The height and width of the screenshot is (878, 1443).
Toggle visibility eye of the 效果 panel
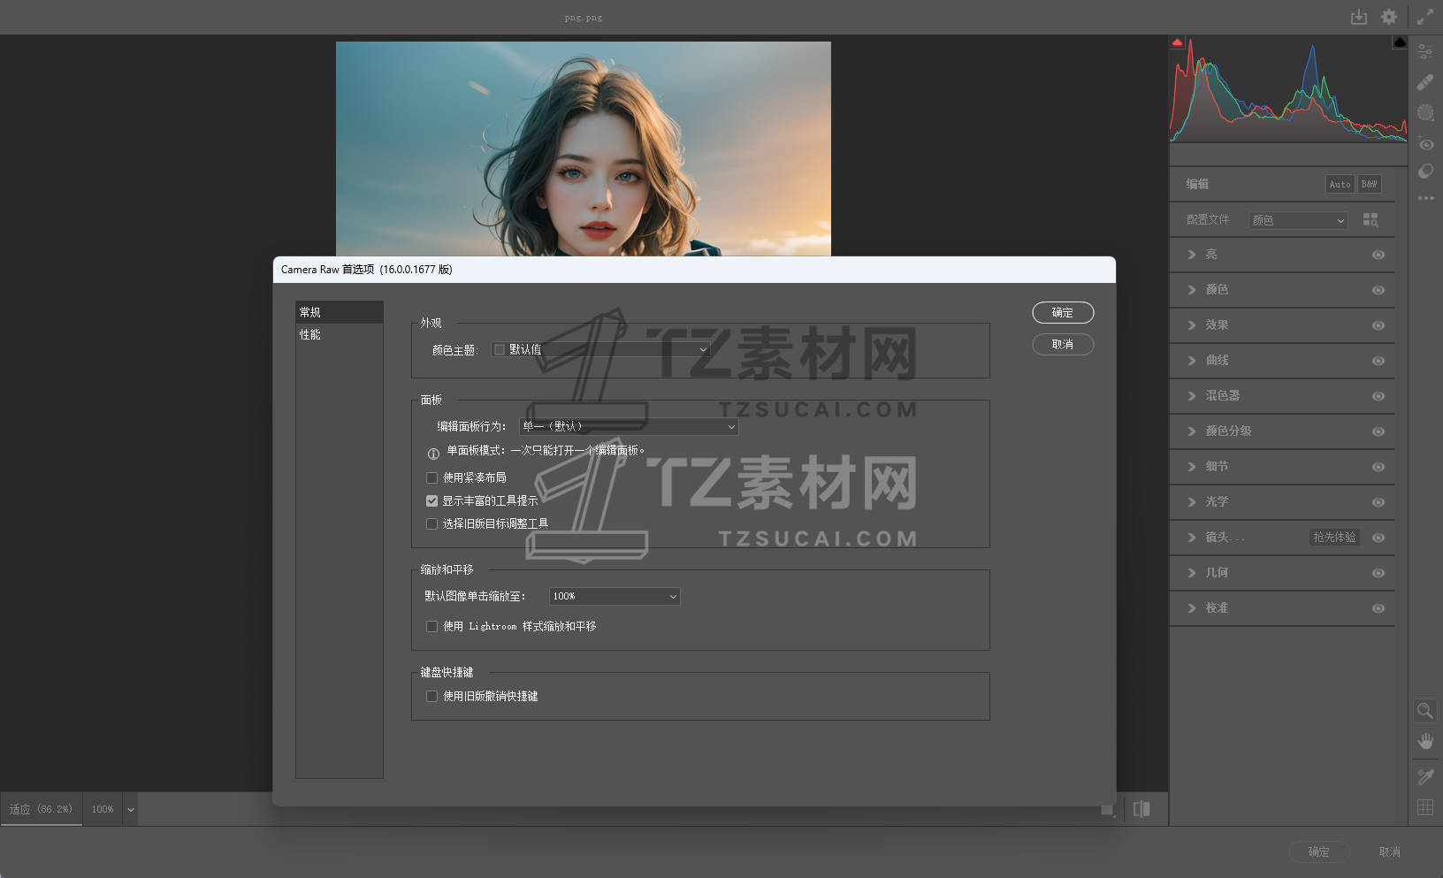1378,325
